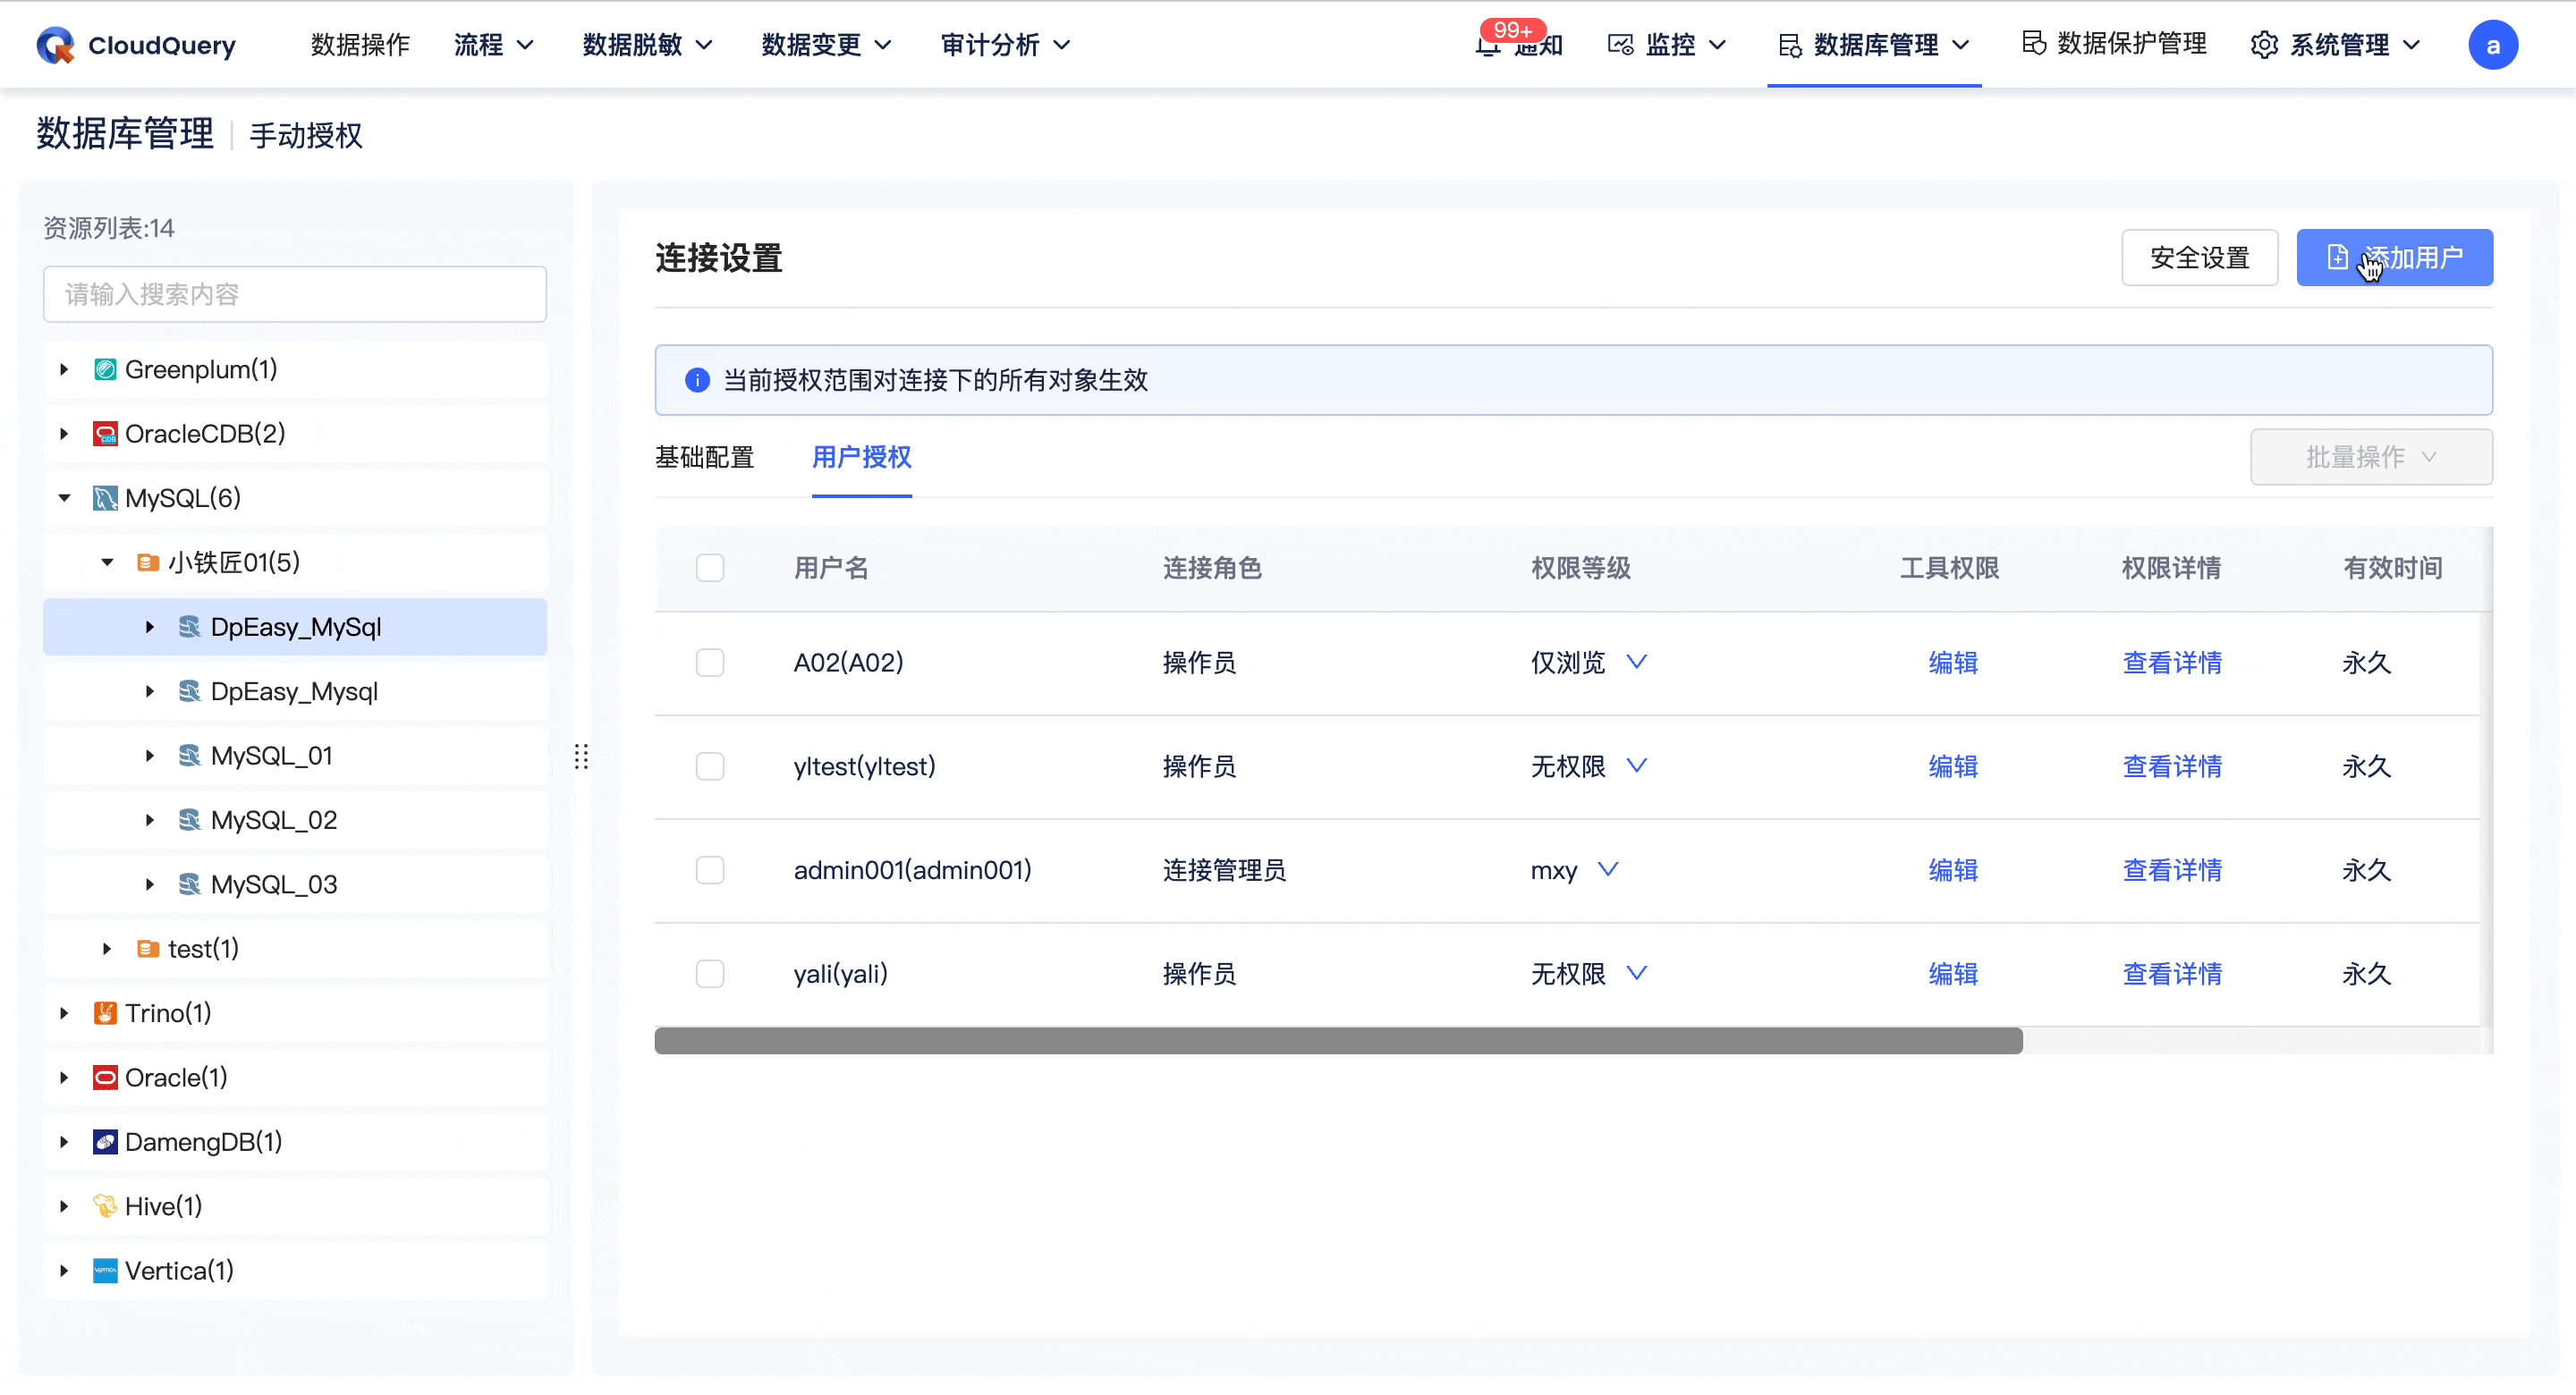Click the 监控 monitor icon
2576x1395 pixels.
1621,44
